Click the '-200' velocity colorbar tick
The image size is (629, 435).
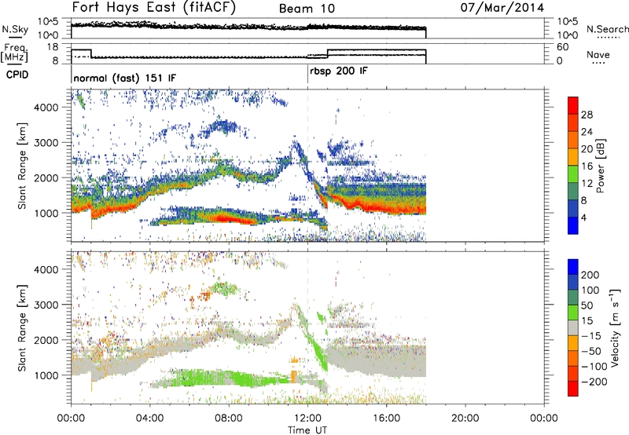point(594,382)
